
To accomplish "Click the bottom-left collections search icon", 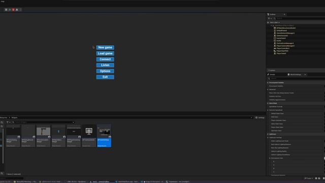I will click(2, 173).
